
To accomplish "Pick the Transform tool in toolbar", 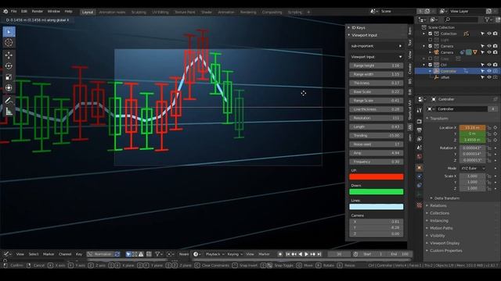I will pyautogui.click(x=9, y=87).
